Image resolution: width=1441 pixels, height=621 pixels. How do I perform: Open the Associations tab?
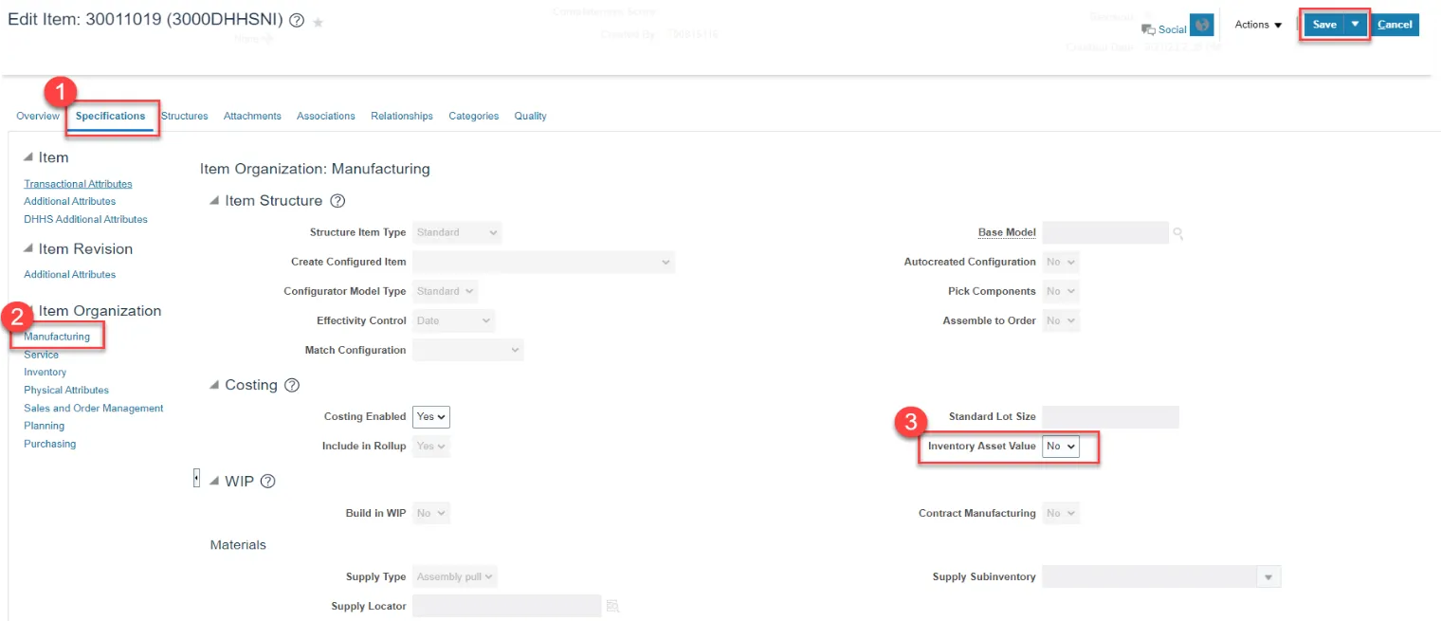coord(326,116)
